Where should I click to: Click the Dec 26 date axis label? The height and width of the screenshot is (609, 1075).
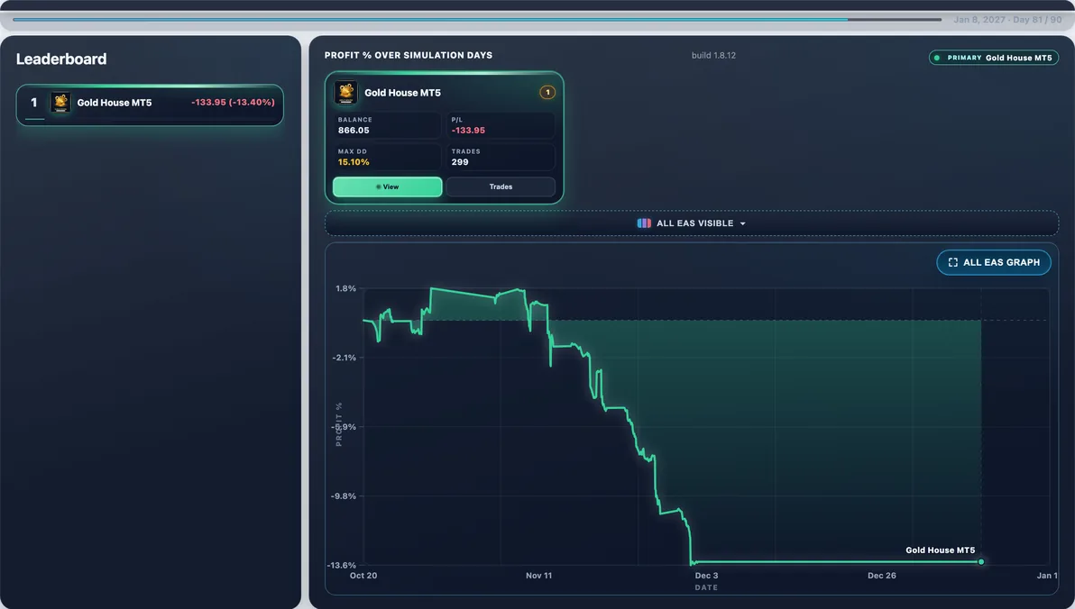(882, 576)
